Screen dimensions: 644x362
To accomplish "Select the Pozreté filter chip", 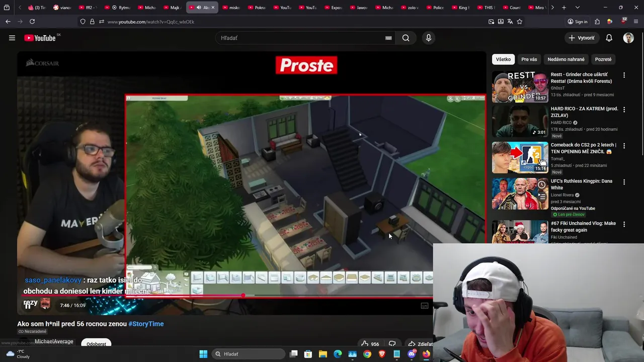I will click(603, 59).
